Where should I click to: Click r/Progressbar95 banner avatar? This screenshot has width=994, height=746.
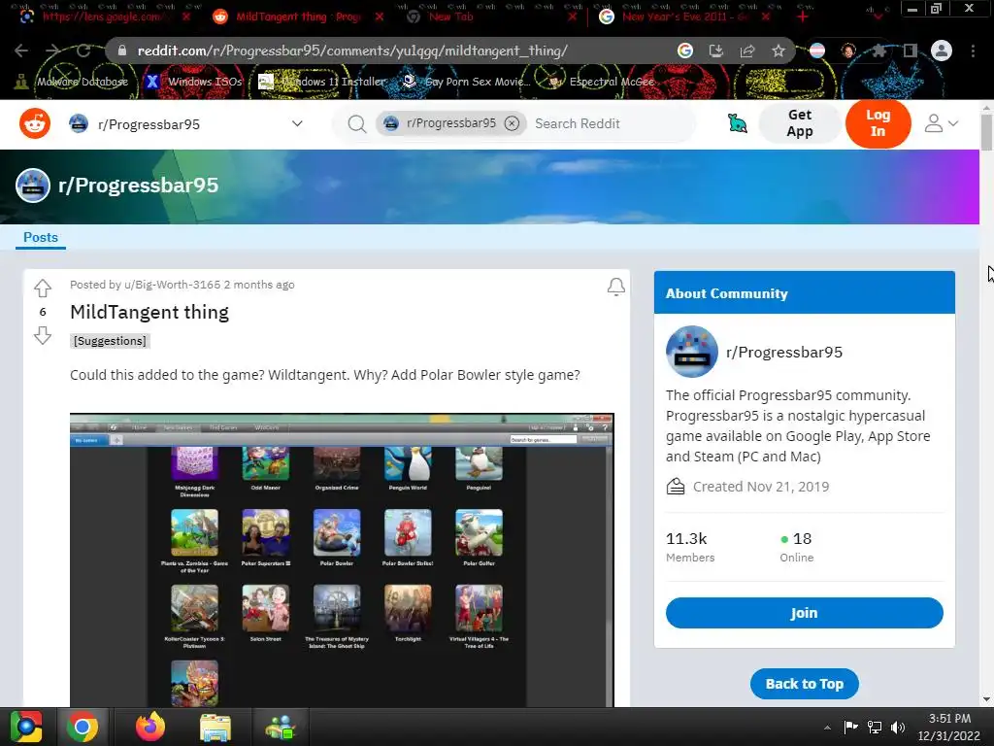33,186
